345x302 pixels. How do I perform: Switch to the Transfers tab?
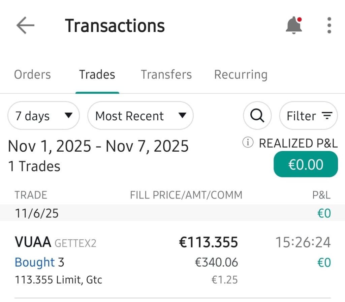[166, 74]
